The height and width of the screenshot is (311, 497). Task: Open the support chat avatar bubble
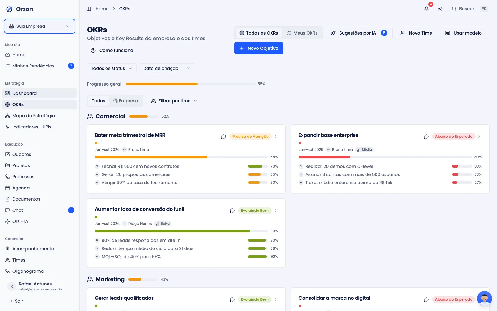pos(484,299)
